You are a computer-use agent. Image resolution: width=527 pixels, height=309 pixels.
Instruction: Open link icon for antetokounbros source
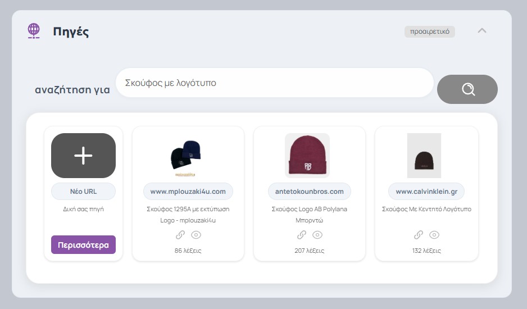[302, 235]
